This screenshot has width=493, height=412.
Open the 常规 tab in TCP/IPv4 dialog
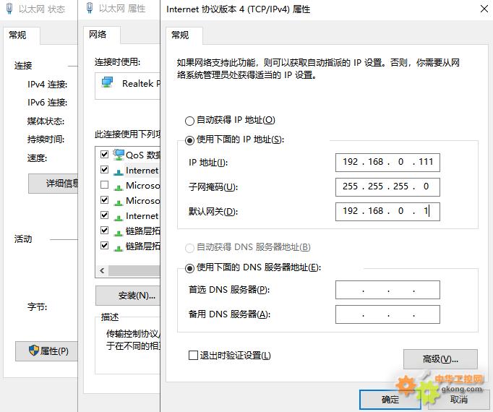(x=180, y=35)
